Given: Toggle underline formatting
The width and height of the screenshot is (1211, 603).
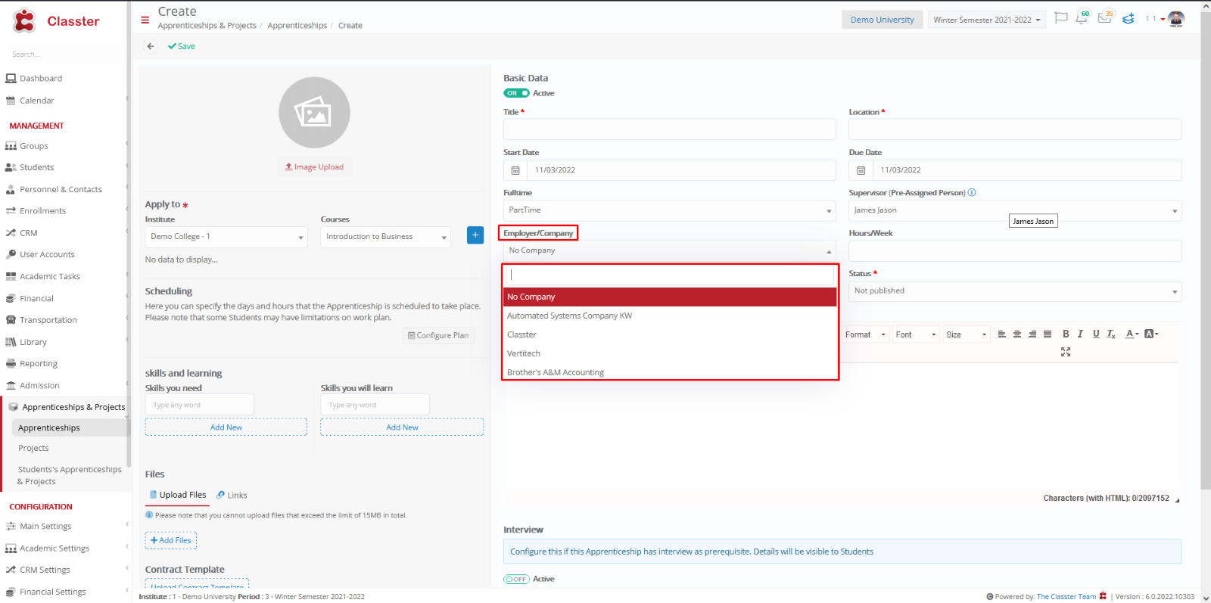Looking at the screenshot, I should 1096,334.
